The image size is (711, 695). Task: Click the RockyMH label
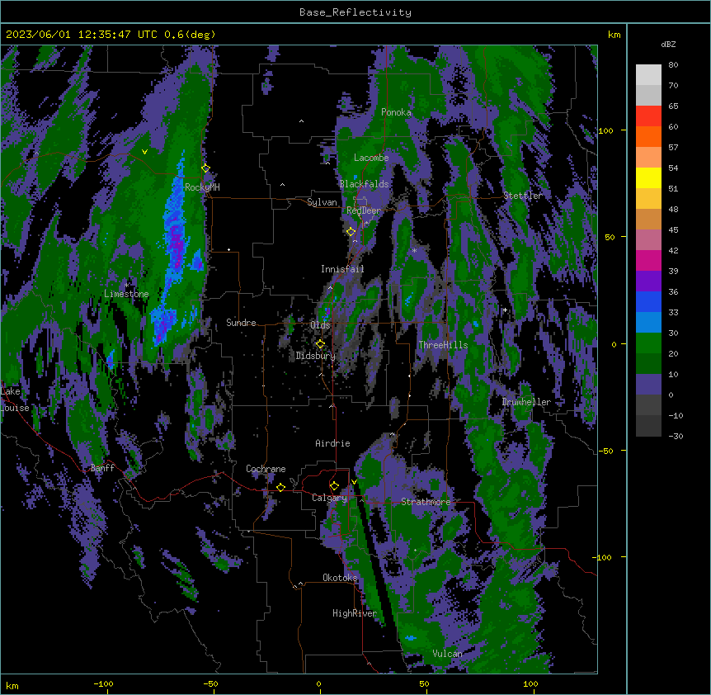click(x=202, y=187)
